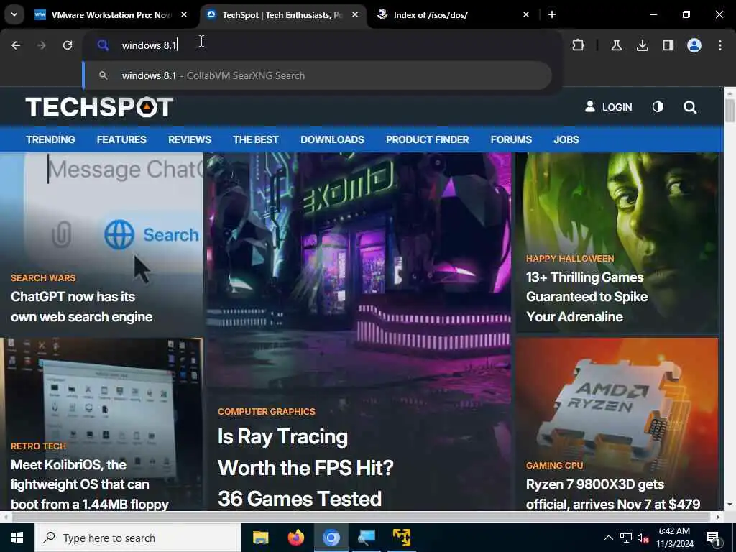Image resolution: width=736 pixels, height=552 pixels.
Task: Open the browser downloads icon
Action: [642, 45]
